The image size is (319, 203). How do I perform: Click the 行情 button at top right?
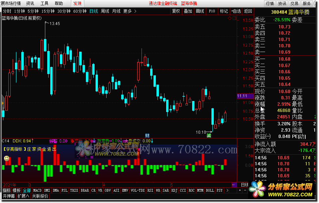coord(270,3)
